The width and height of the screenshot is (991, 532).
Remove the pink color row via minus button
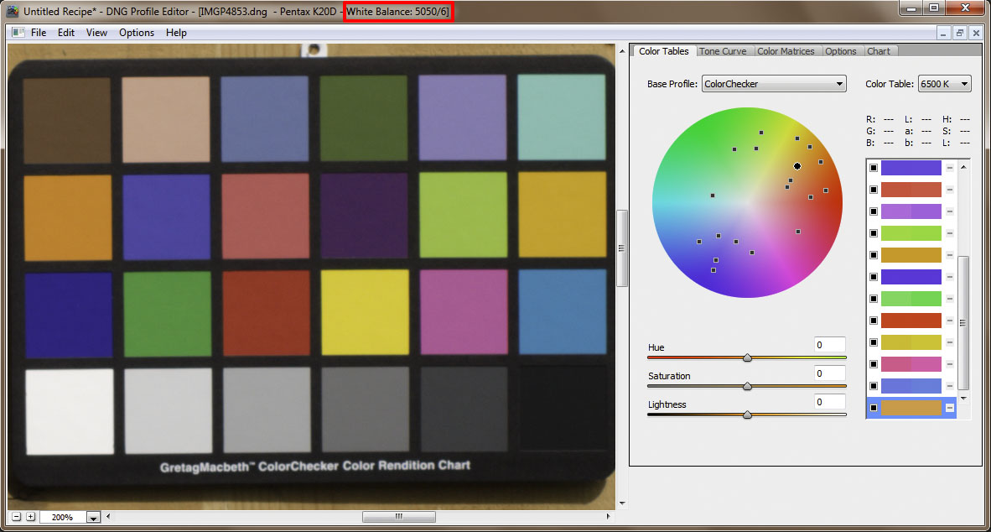(x=949, y=364)
